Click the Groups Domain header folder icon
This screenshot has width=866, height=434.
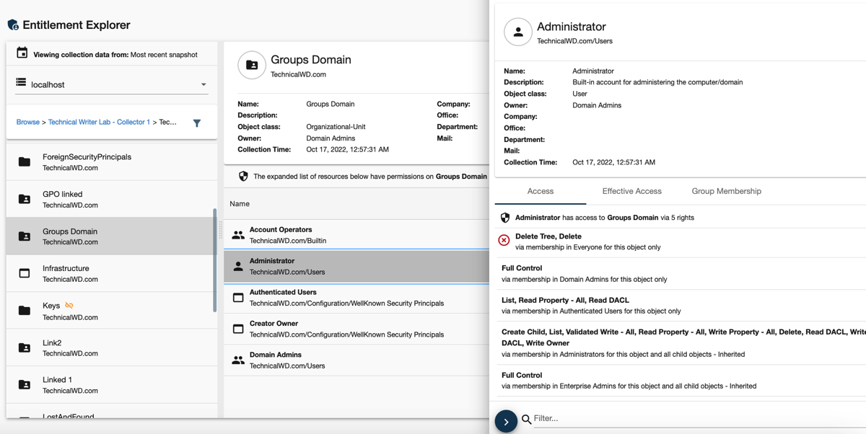click(x=251, y=66)
